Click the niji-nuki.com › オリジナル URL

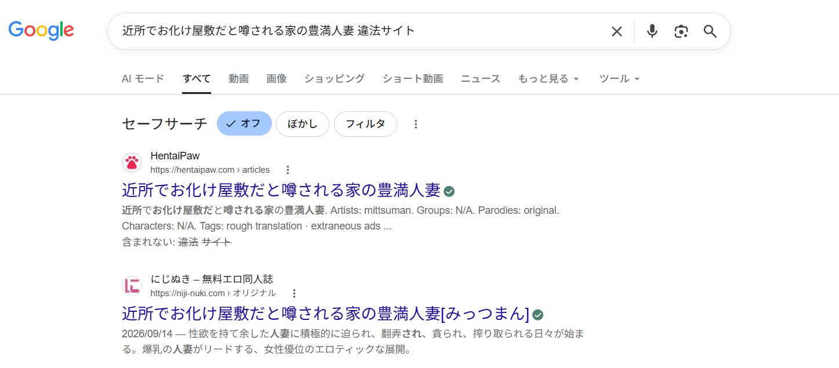click(x=213, y=293)
